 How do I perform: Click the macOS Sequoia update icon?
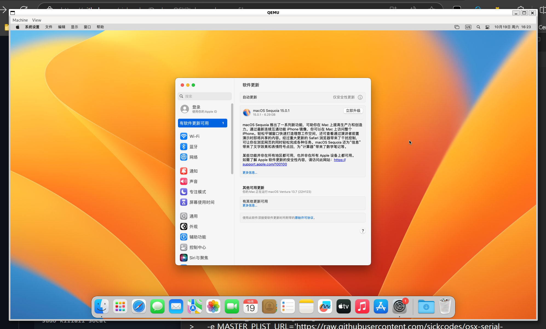tap(247, 112)
